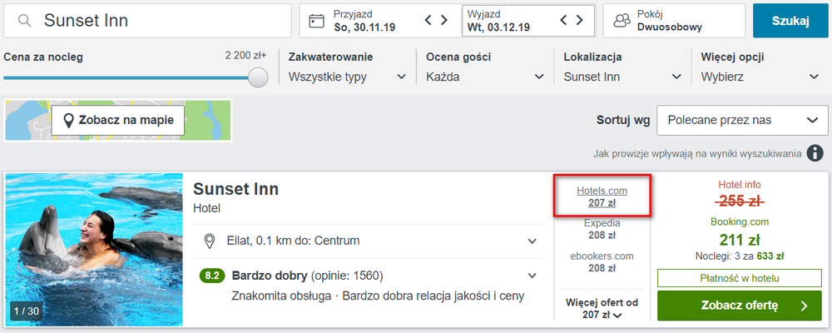Screen dimensions: 832x333
Task: Click the 8.2 rating badge
Action: (x=212, y=276)
